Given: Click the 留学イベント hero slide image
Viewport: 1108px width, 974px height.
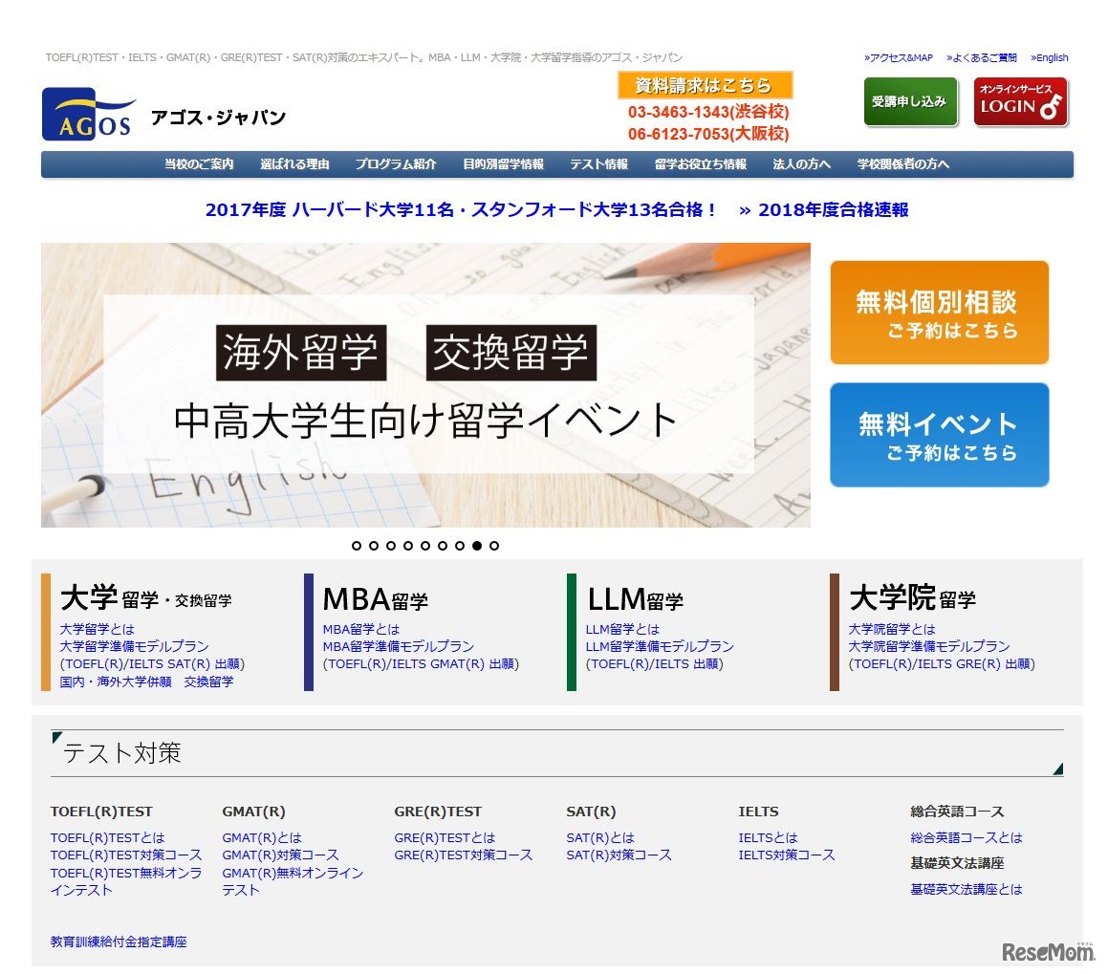Looking at the screenshot, I should (x=425, y=385).
